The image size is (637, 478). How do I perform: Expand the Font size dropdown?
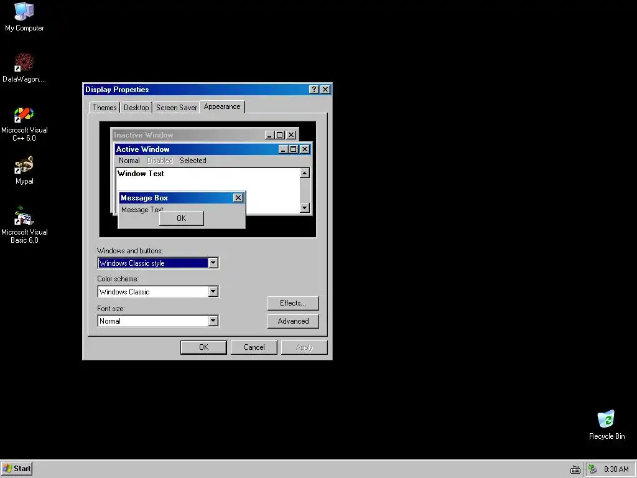[213, 321]
